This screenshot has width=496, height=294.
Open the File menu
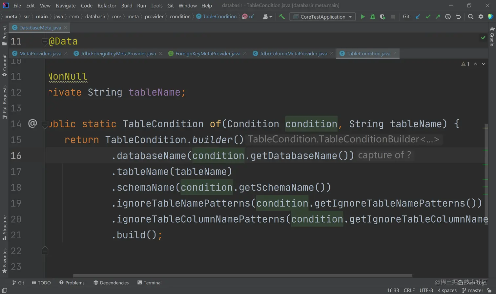[17, 6]
